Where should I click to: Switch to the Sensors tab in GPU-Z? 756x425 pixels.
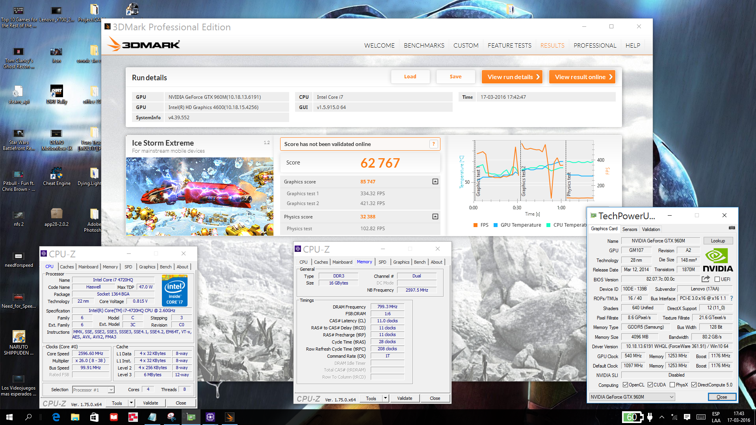pos(630,229)
